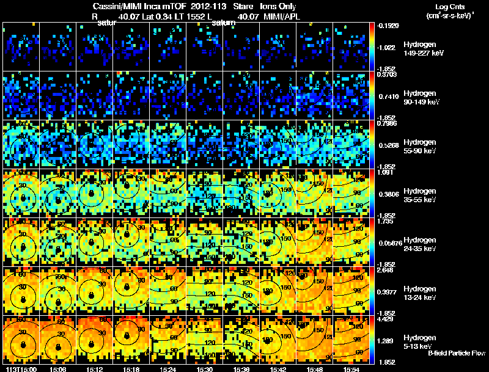
Task: Click the Hydrogen 149-227 keV color bar
Action: coord(372,47)
